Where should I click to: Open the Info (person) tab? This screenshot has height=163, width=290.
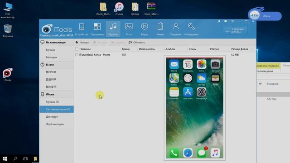176,29
